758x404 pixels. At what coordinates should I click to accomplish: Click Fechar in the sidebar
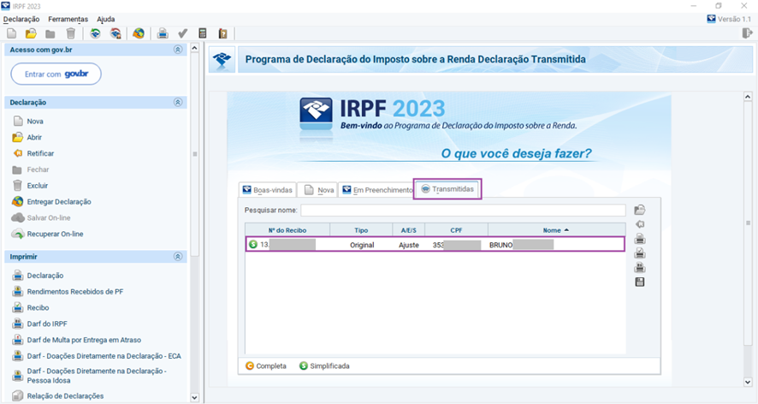point(38,169)
